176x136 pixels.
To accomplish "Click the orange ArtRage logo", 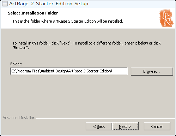I will [166, 18].
